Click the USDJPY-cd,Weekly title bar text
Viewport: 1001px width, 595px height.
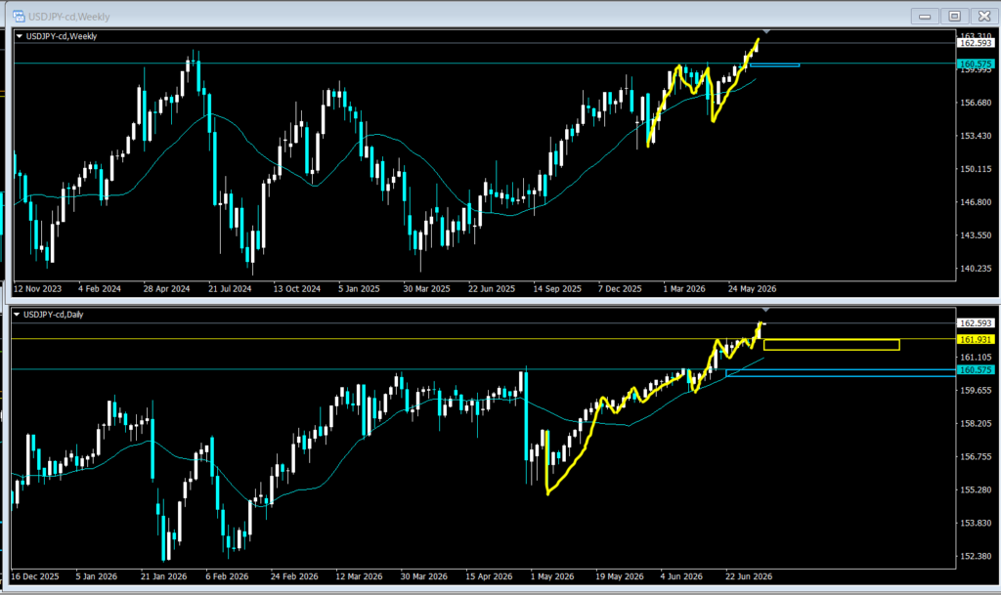(69, 17)
